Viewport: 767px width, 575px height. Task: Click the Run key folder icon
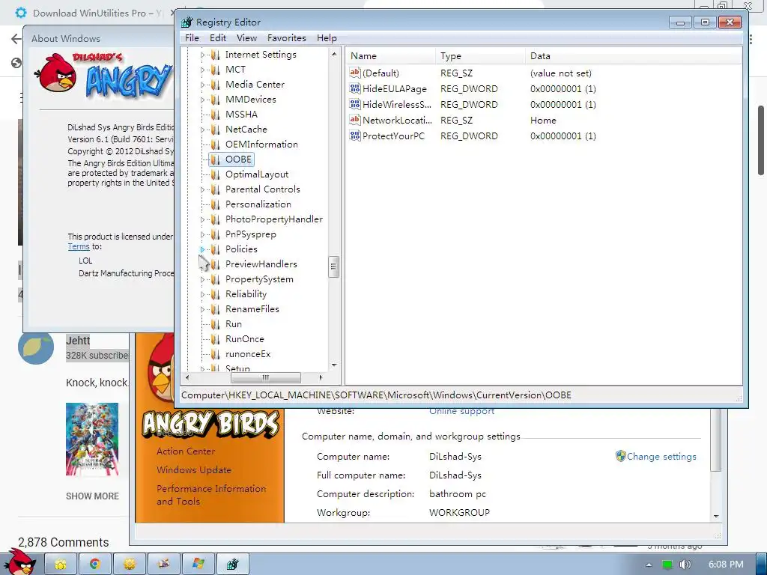click(x=215, y=324)
